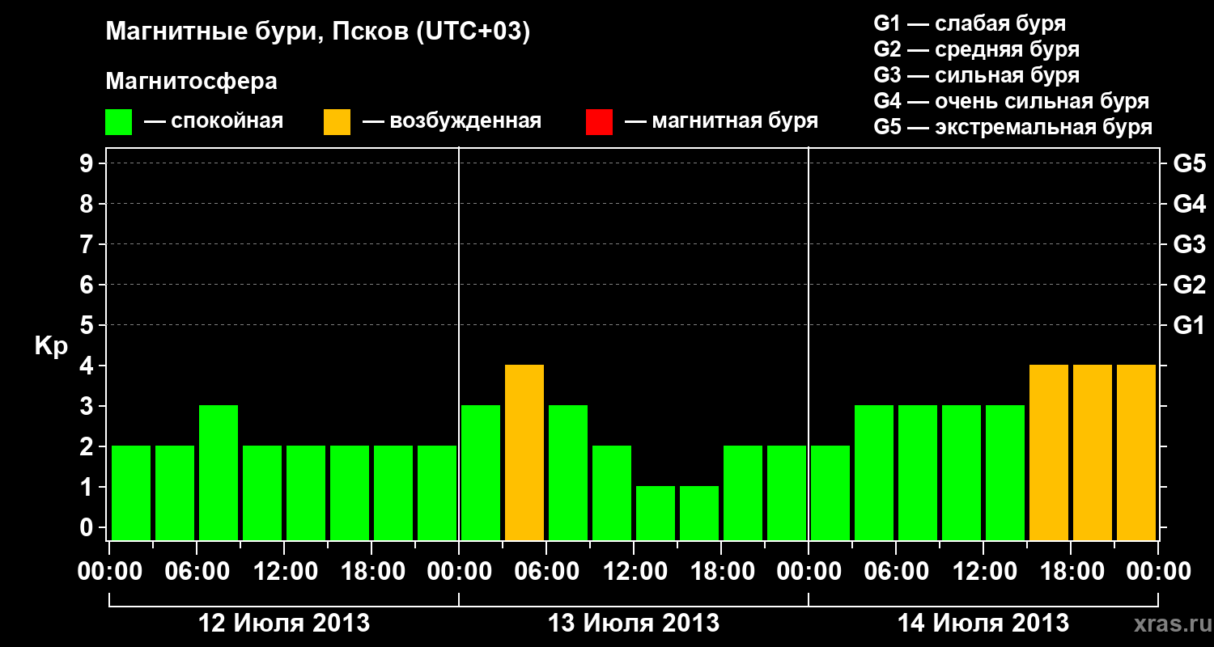Click the final '00:00' tick ending 14 July
This screenshot has height=647, width=1214.
click(1158, 572)
